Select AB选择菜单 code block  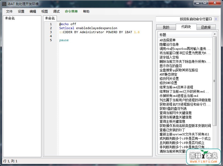(167, 40)
